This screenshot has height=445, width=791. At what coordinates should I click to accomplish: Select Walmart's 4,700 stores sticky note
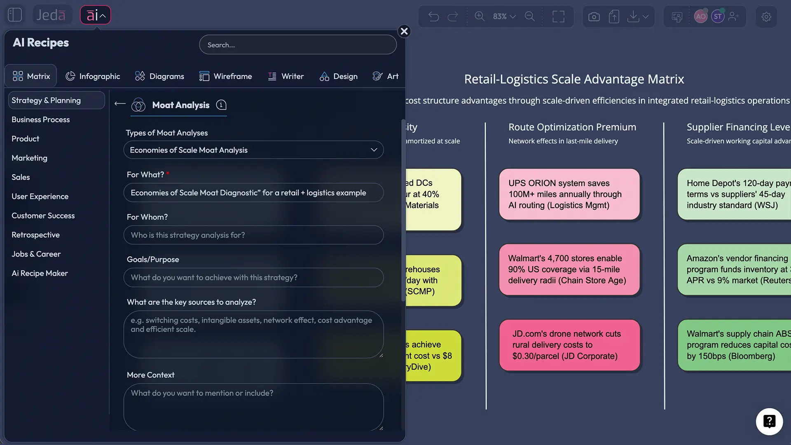click(x=569, y=269)
